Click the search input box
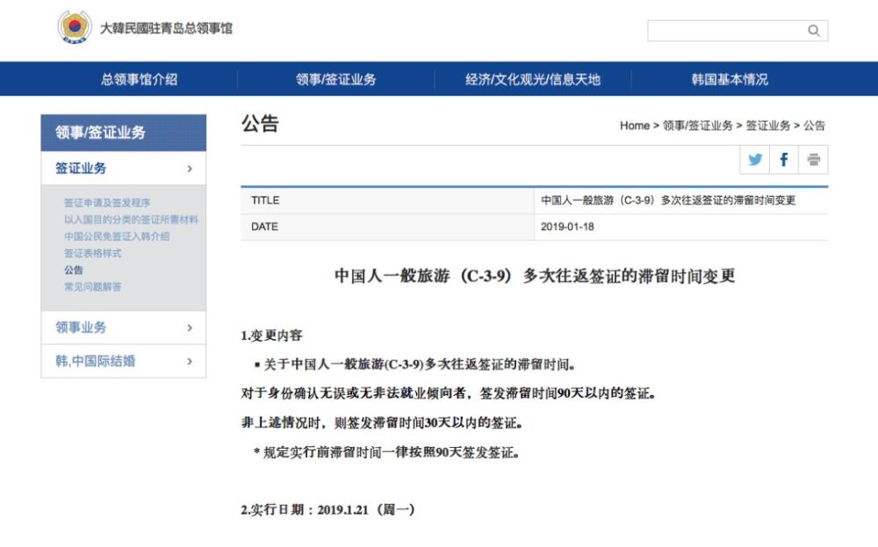Image resolution: width=878 pixels, height=547 pixels. [x=729, y=31]
